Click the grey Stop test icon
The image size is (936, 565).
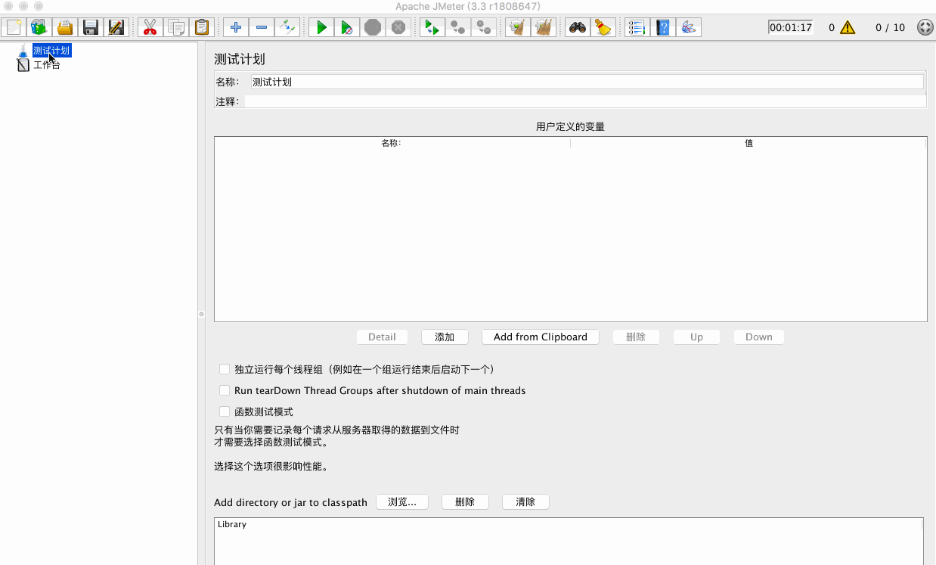coord(373,28)
